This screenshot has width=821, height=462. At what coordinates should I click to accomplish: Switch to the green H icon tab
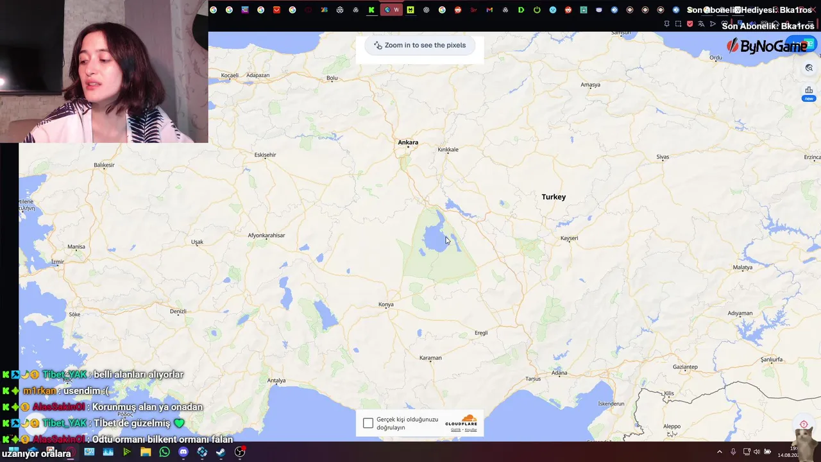pyautogui.click(x=410, y=10)
